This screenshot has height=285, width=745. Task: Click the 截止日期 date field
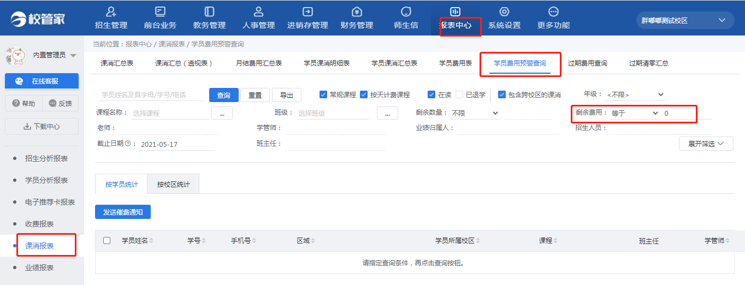177,144
